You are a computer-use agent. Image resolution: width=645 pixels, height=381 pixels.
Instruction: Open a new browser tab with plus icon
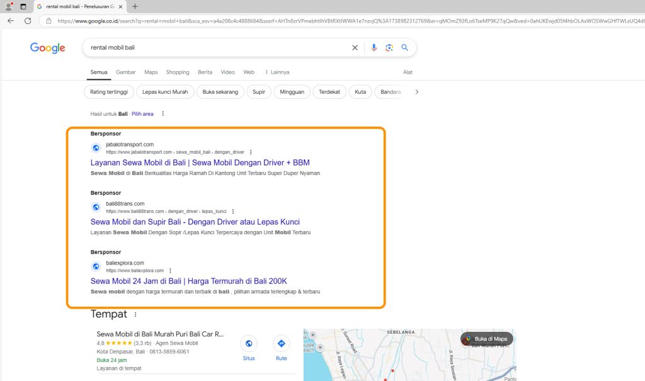[x=135, y=6]
